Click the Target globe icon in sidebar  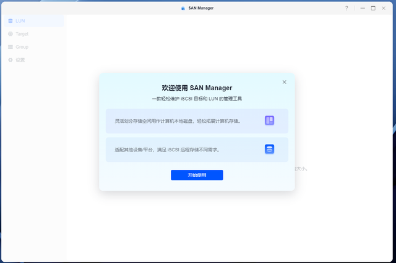click(11, 34)
